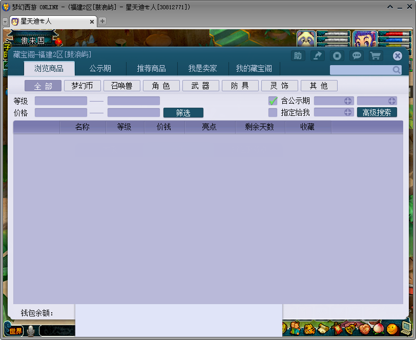Image resolution: width=416 pixels, height=340 pixels.
Task: Open the tab list dropdown arrow
Action: coord(5,21)
